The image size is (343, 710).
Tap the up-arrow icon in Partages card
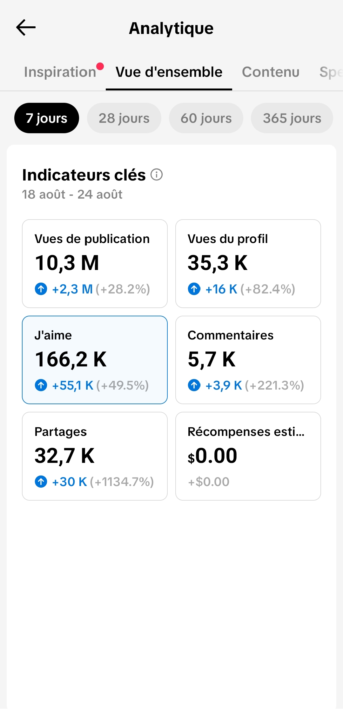click(x=41, y=482)
